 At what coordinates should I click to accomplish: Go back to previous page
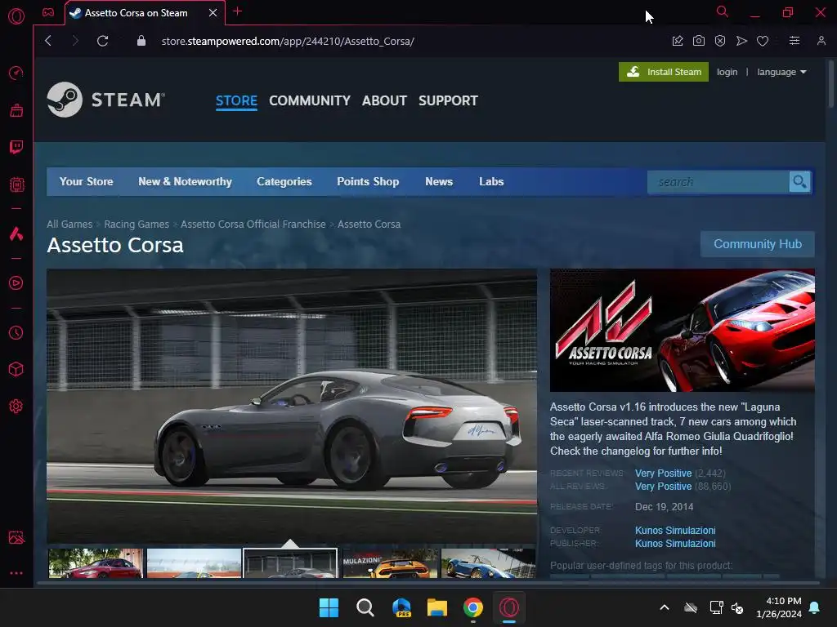(x=48, y=41)
